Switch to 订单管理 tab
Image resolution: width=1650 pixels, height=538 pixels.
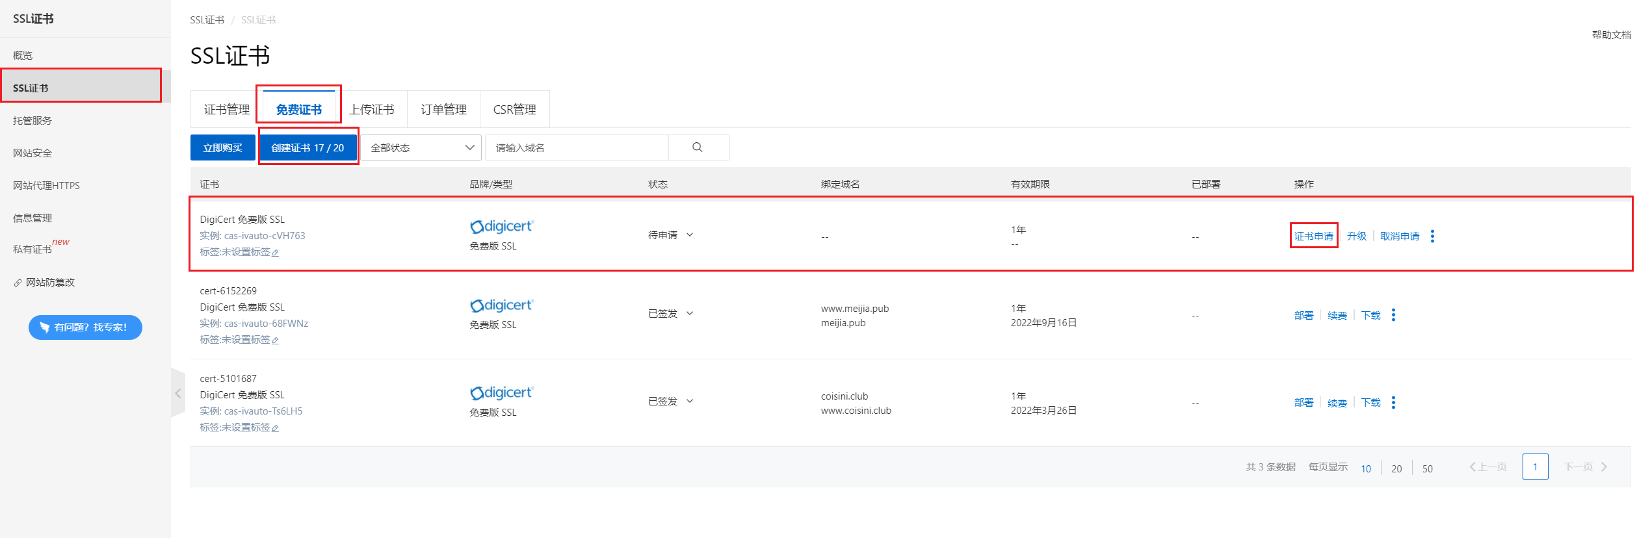pos(443,109)
